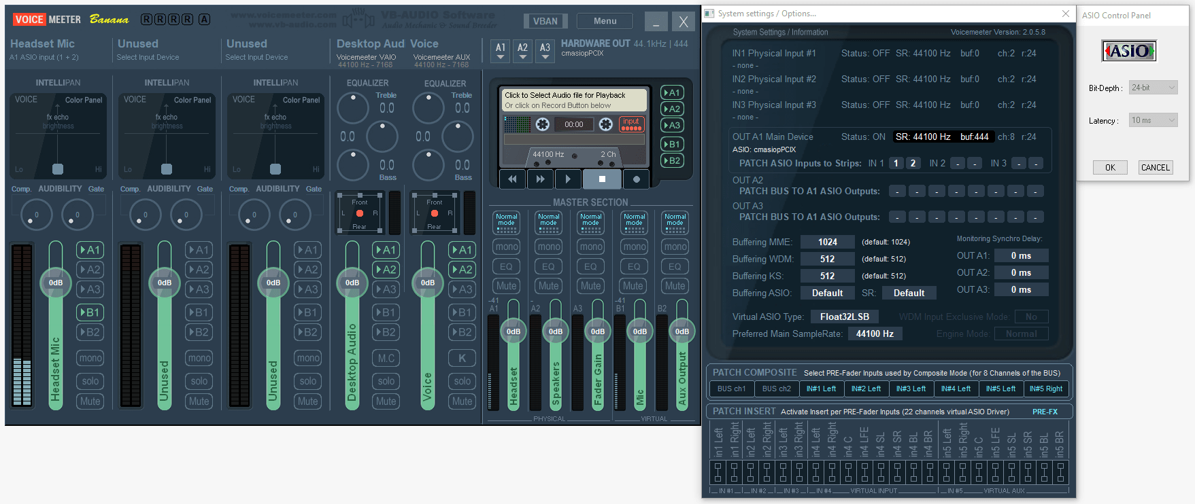
Task: Click Desktop Audio Treble equalizer knob
Action: (x=354, y=108)
